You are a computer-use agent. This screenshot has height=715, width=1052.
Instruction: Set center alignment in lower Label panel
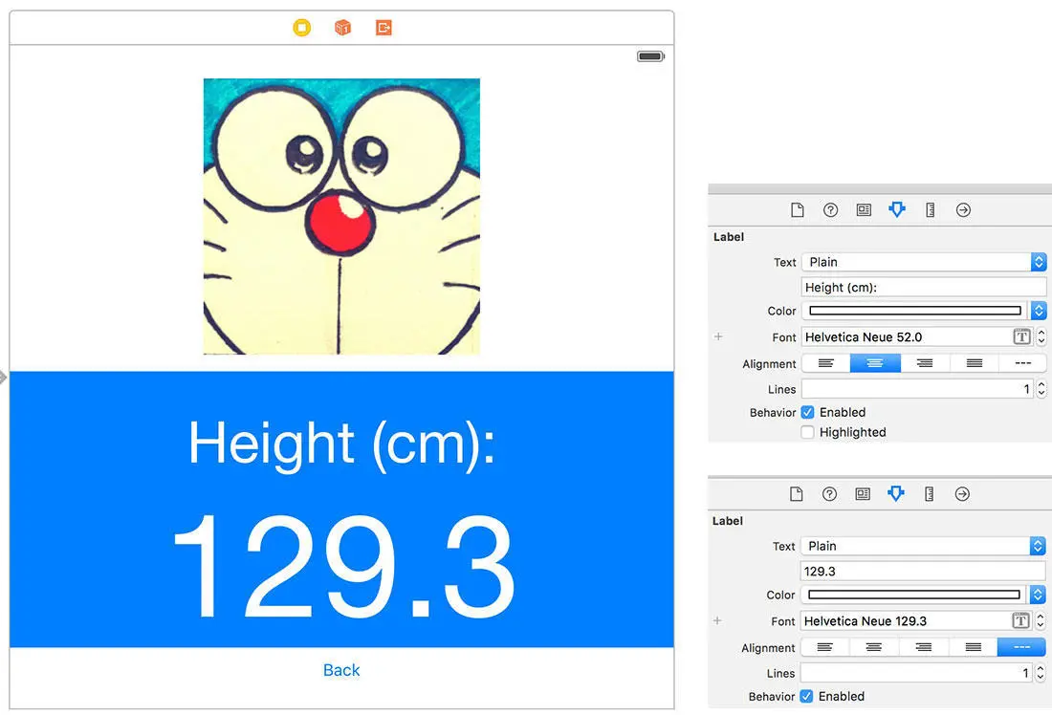click(873, 647)
